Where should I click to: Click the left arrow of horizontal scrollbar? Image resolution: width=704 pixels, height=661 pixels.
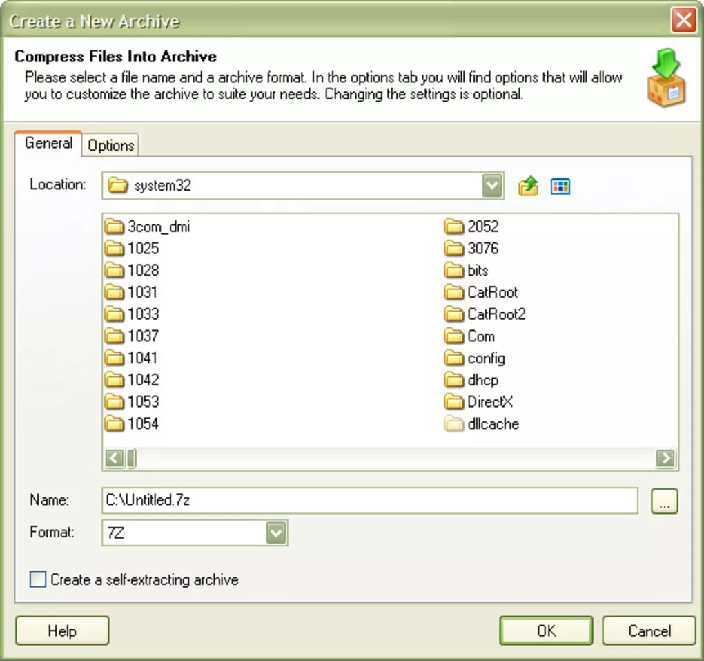coord(115,458)
